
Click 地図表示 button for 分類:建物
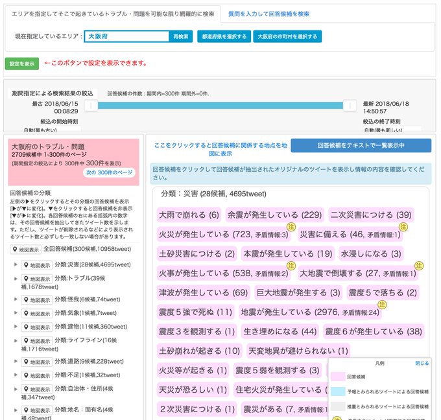(x=36, y=327)
